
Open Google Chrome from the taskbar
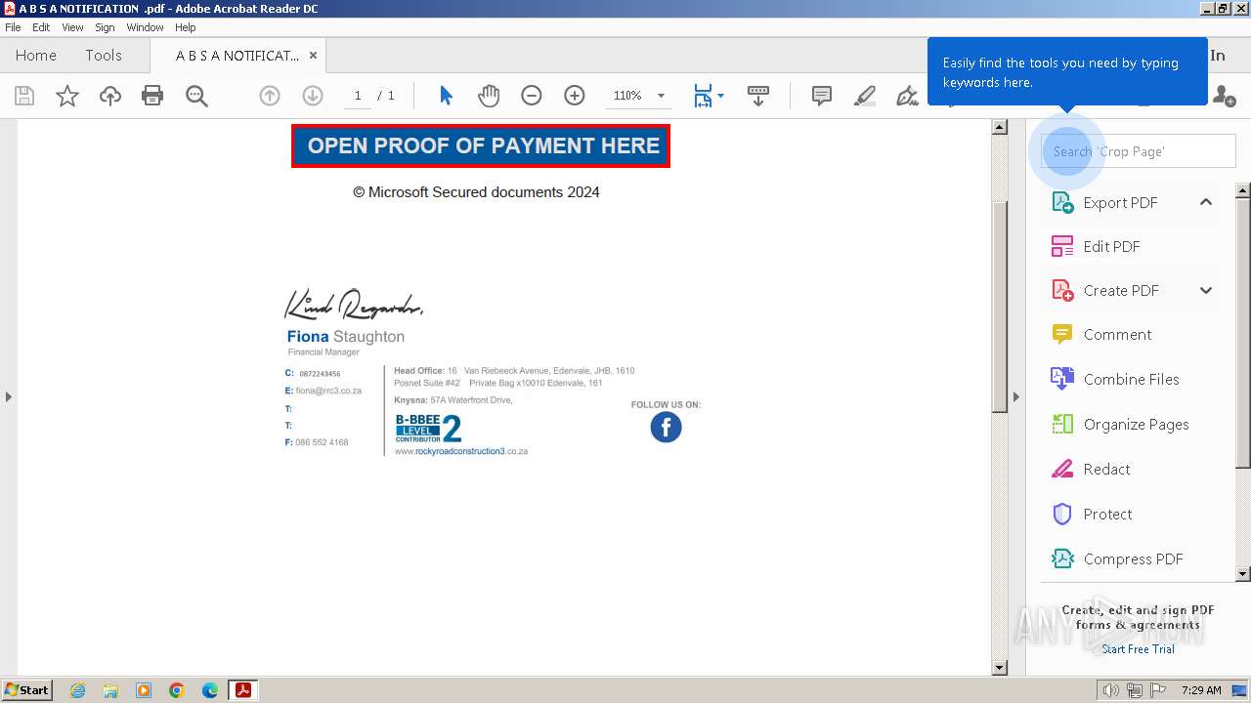pos(177,690)
